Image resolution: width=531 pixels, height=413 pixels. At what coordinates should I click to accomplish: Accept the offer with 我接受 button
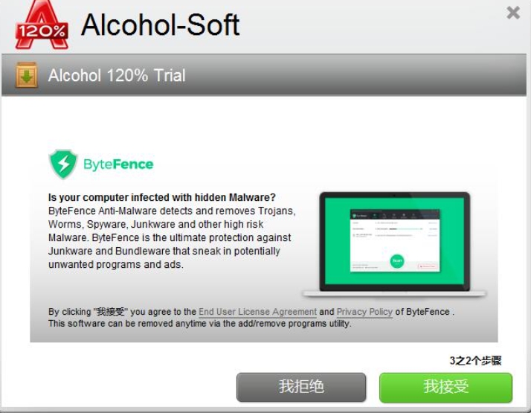(446, 387)
